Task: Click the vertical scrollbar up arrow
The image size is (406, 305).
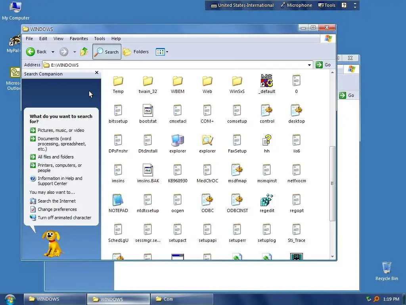Action: pos(333,73)
